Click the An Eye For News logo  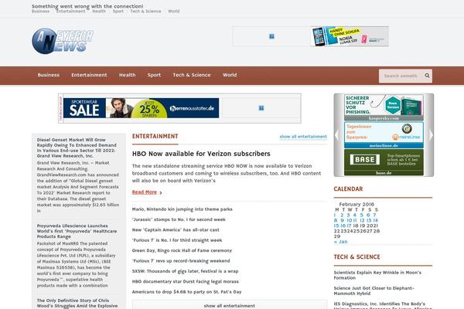pyautogui.click(x=63, y=41)
